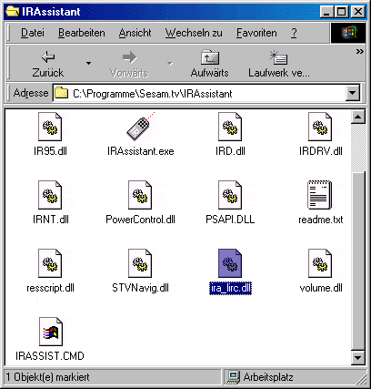Open the Favoriten menu

coord(256,33)
